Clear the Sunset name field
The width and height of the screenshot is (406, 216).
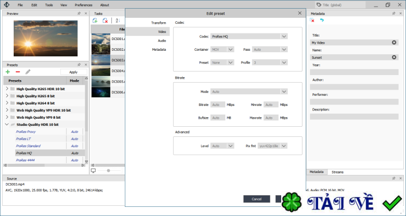point(394,57)
